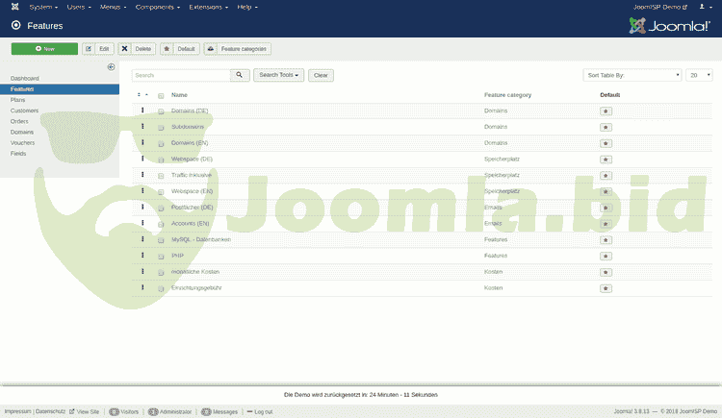This screenshot has height=418, width=722.
Task: Open the Customers sidebar link
Action: pyautogui.click(x=24, y=111)
